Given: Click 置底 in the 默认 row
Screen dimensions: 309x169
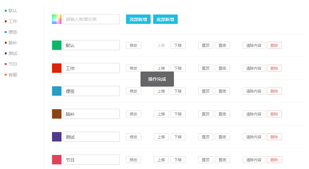Looking at the screenshot, I should coord(222,45).
